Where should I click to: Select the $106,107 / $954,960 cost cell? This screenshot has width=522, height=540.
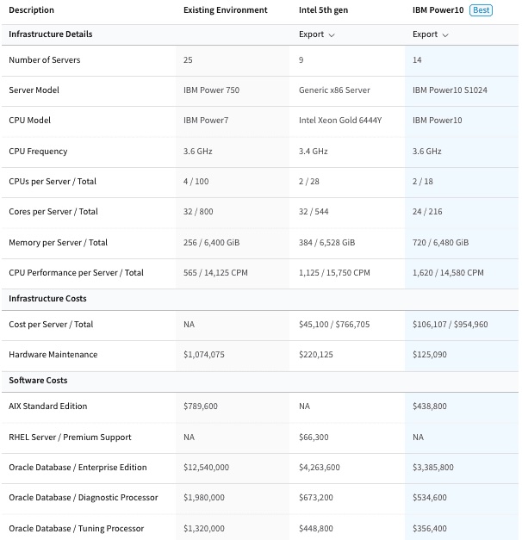click(x=450, y=325)
